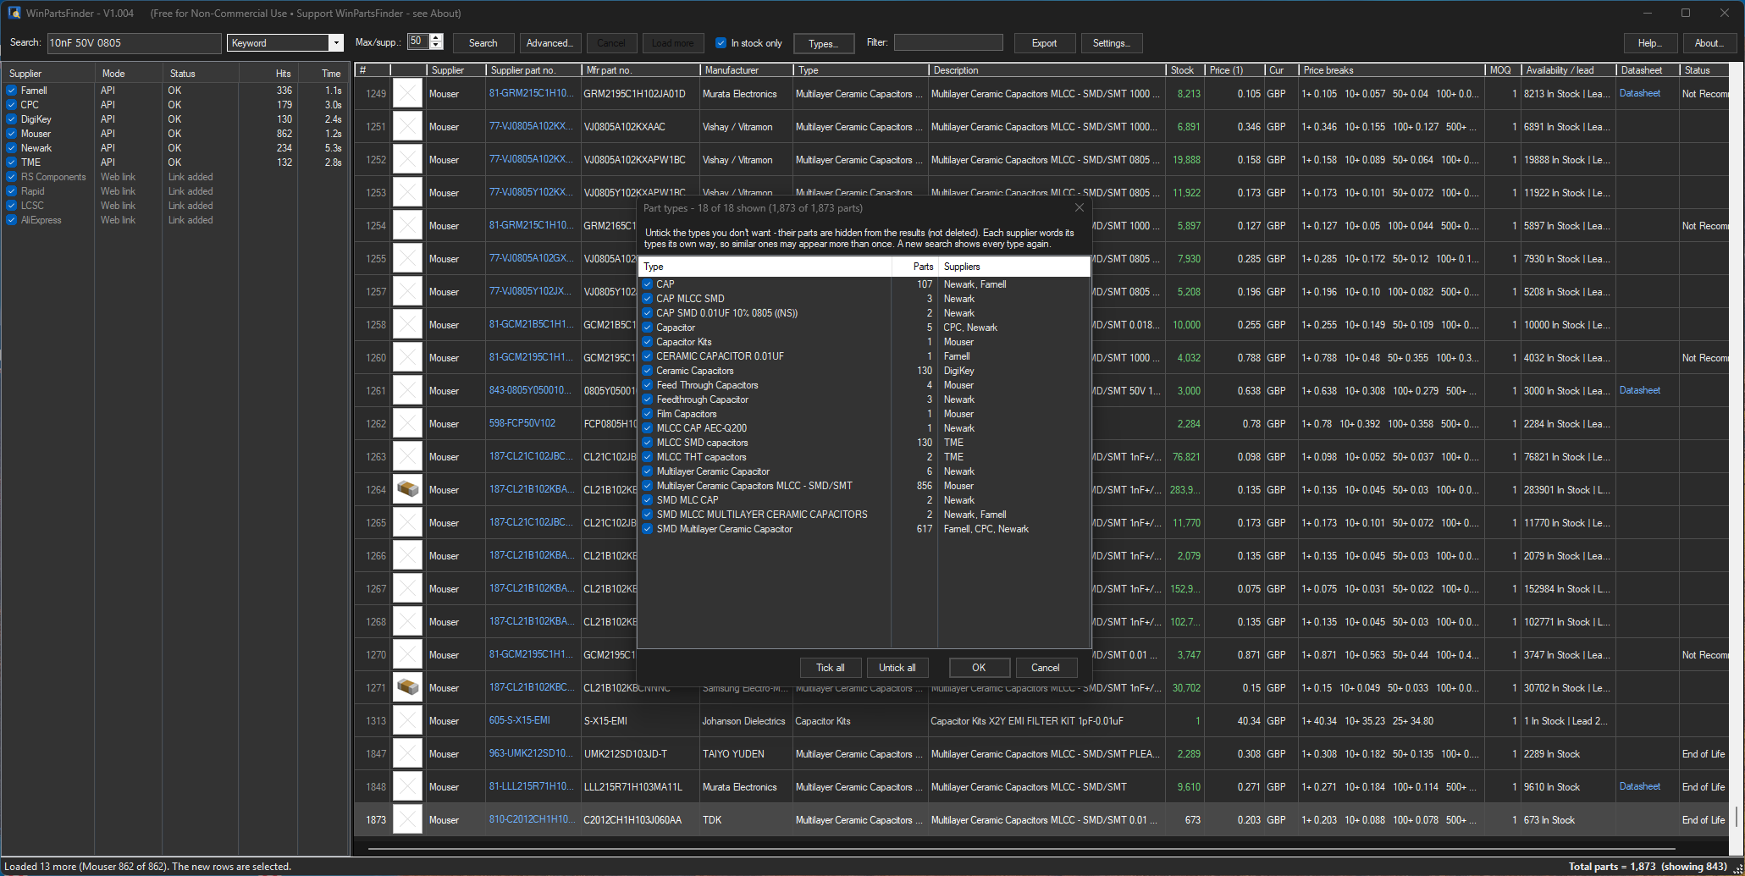Image resolution: width=1745 pixels, height=876 pixels.
Task: Open Datasheet link for row 1249
Action: [x=1640, y=93]
